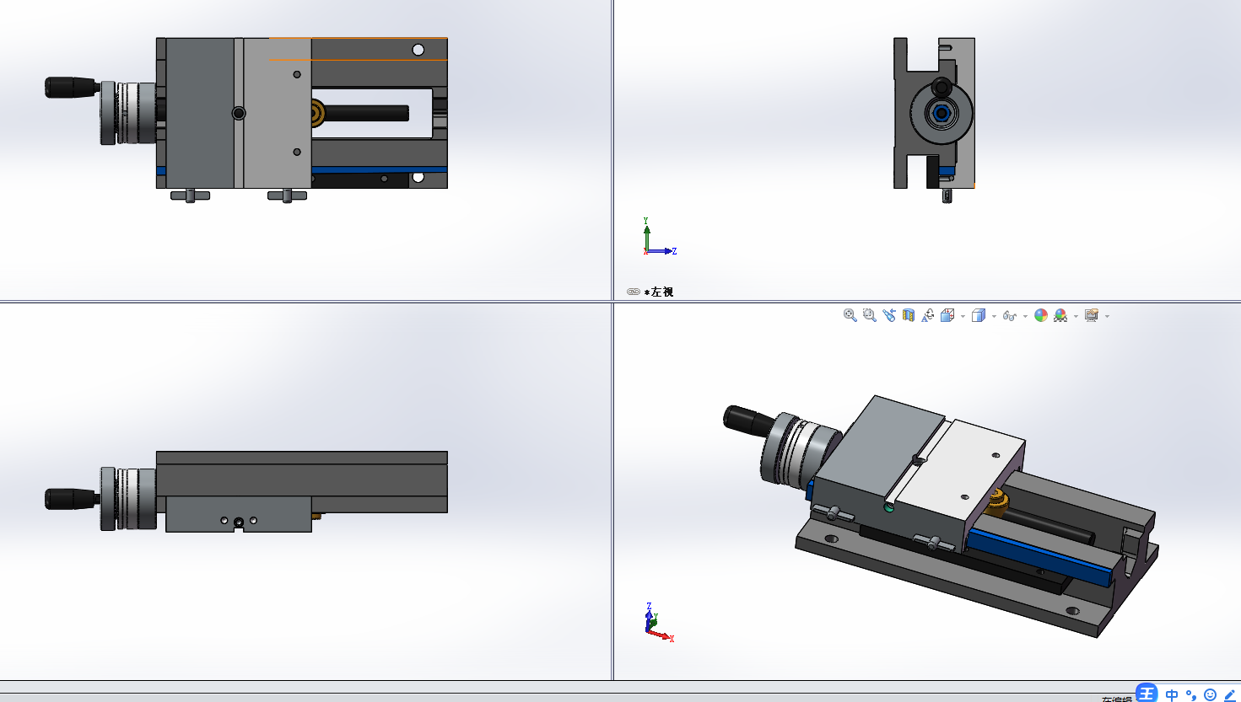Toggle the Section View tool
Image resolution: width=1241 pixels, height=702 pixels.
click(x=909, y=315)
